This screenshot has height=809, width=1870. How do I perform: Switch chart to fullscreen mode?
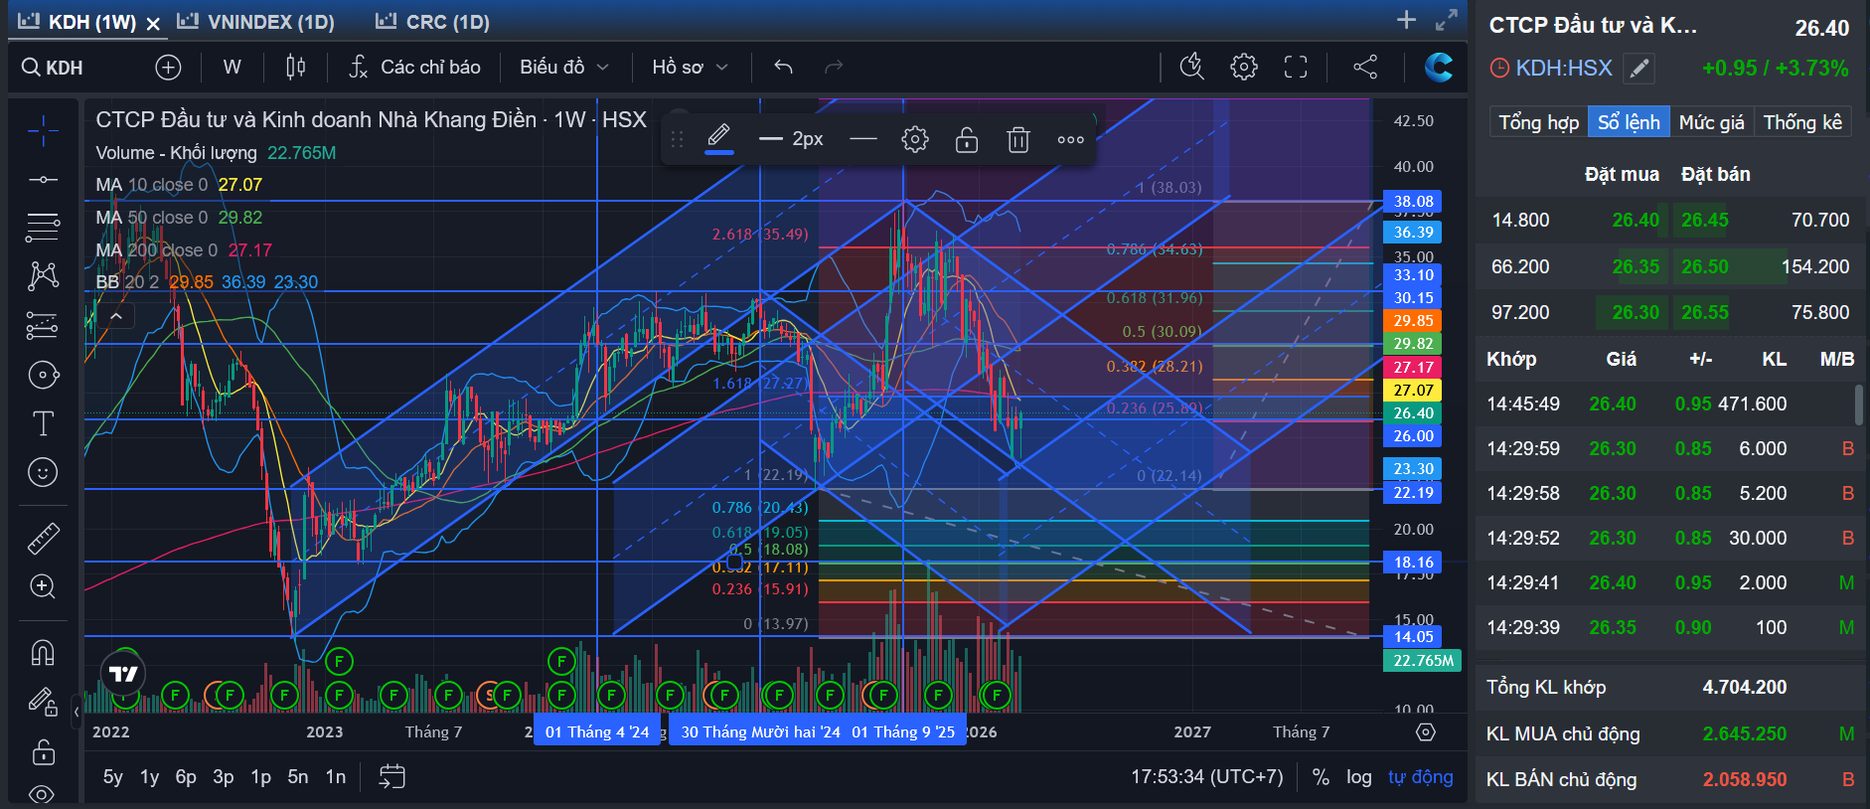(x=1295, y=67)
